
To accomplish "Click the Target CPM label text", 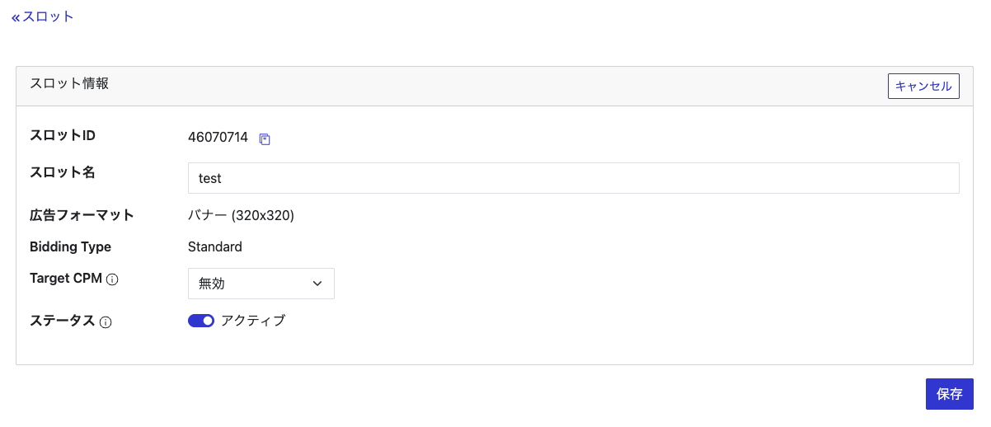I will [66, 279].
